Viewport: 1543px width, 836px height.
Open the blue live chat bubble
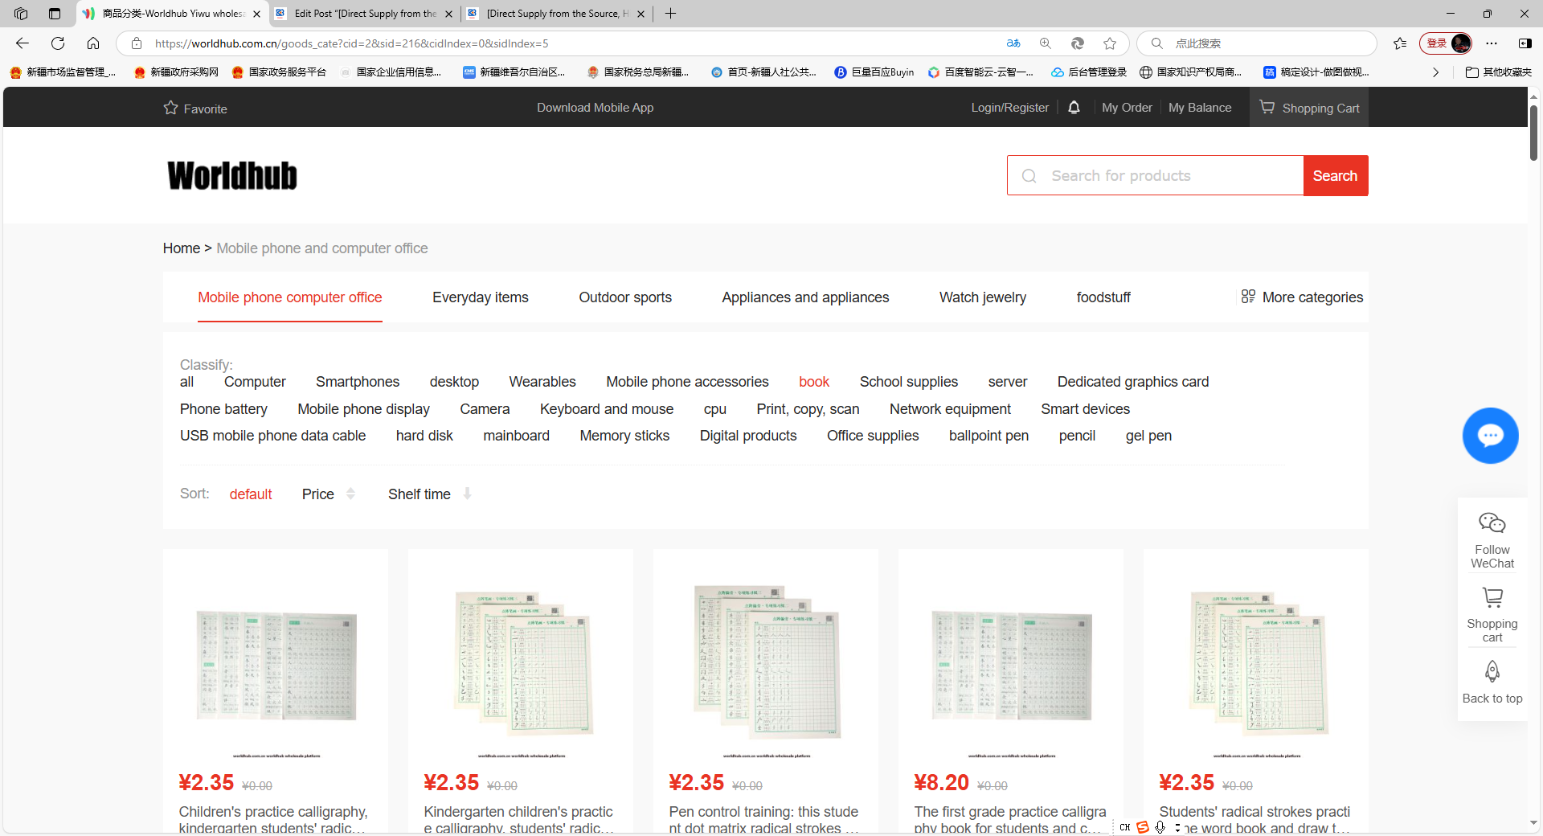point(1490,436)
